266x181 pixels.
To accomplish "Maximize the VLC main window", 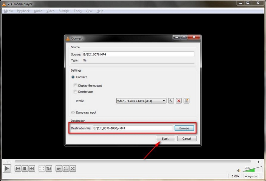I will [x=248, y=3].
